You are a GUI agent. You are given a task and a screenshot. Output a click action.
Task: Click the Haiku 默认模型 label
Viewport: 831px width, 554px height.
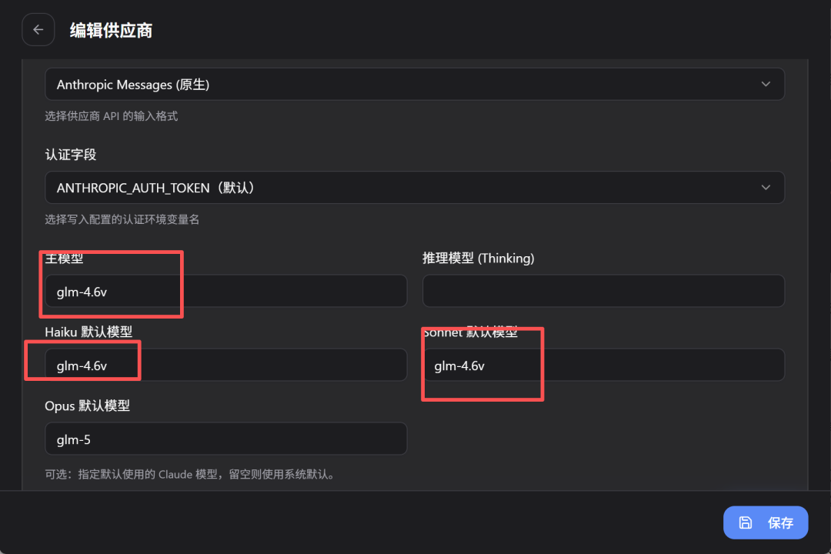(88, 332)
